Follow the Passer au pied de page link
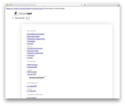 (34, 9)
